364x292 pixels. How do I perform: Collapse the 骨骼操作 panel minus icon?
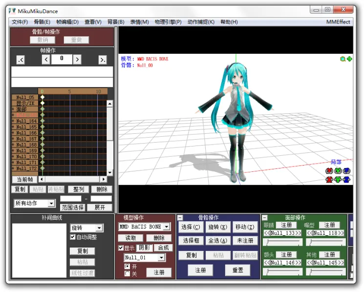pyautogui.click(x=180, y=218)
